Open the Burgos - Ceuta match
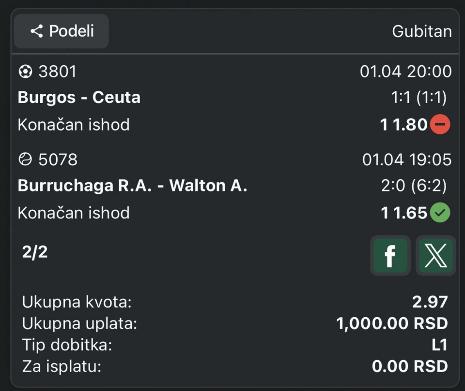The height and width of the screenshot is (391, 465). [x=79, y=98]
